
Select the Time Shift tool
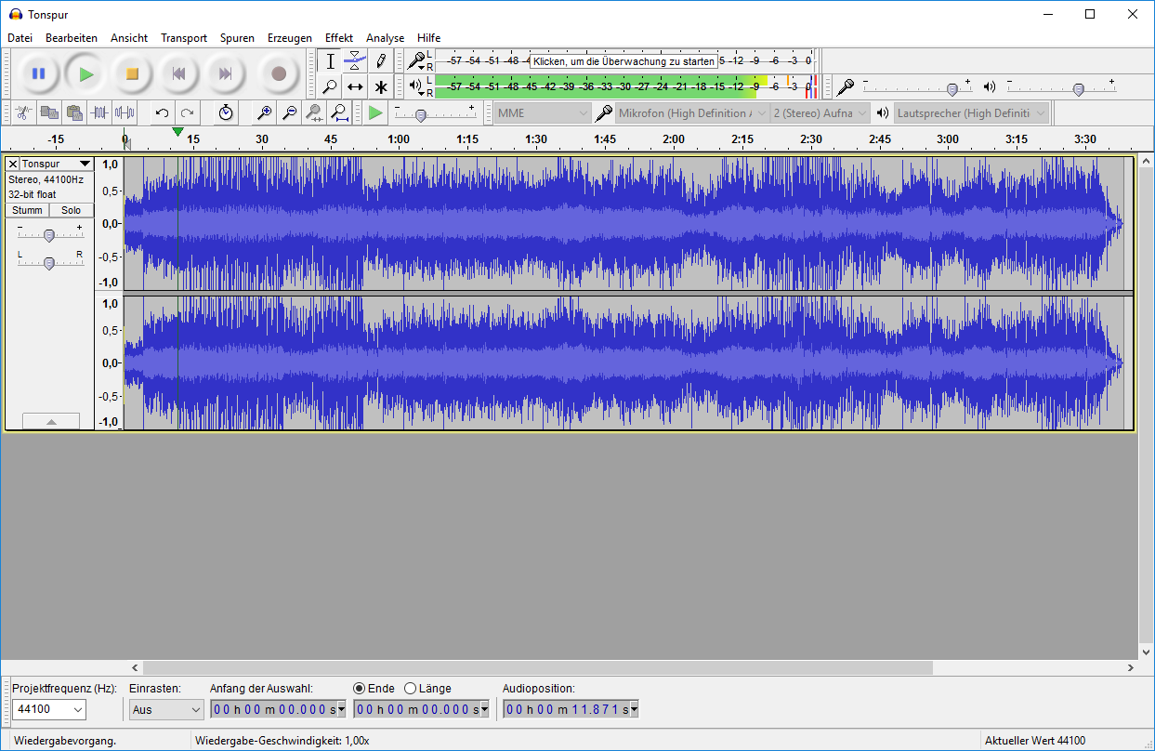[355, 86]
